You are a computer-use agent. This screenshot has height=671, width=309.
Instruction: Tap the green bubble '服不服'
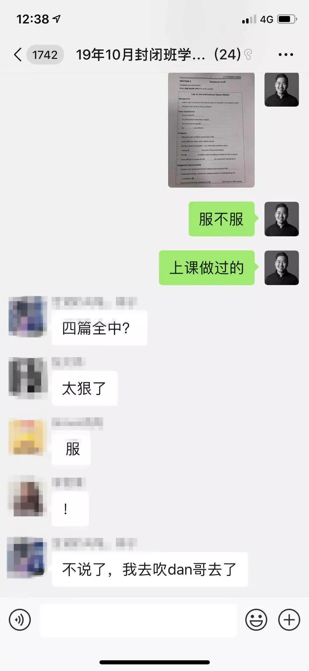click(x=222, y=219)
